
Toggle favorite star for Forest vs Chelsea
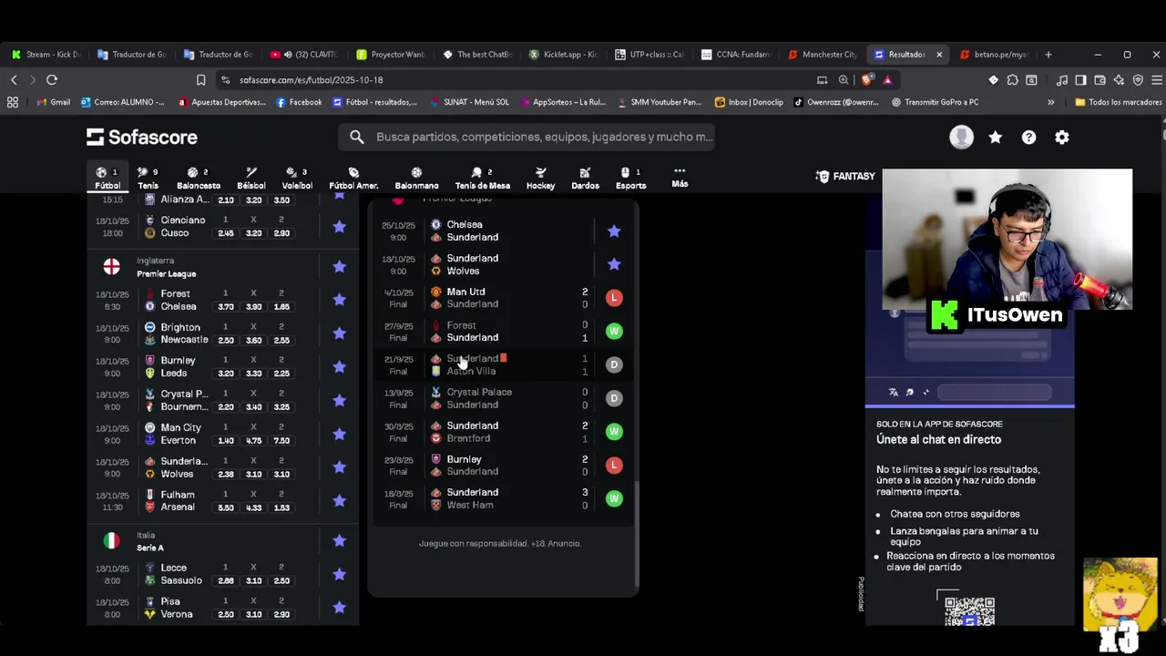point(339,300)
